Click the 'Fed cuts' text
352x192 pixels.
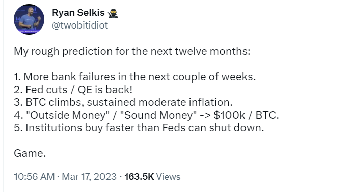point(46,90)
